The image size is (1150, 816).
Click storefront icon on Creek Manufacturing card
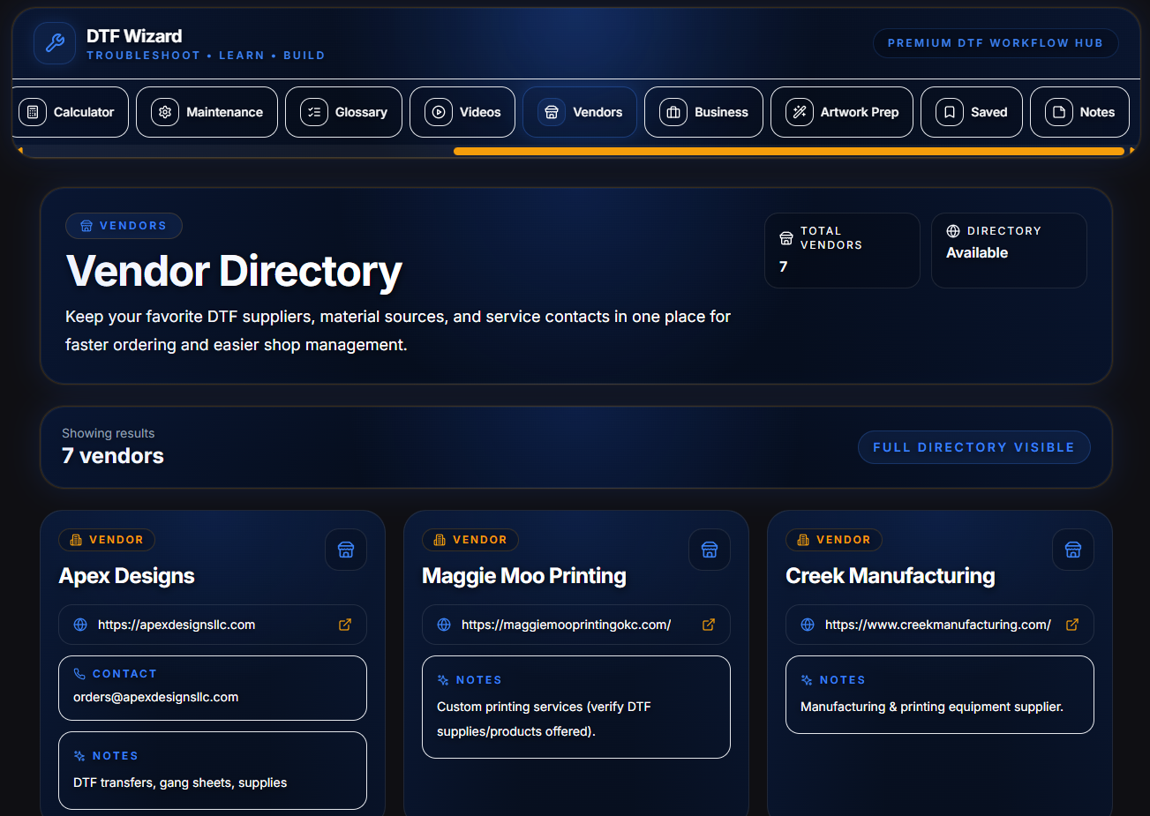(1073, 550)
